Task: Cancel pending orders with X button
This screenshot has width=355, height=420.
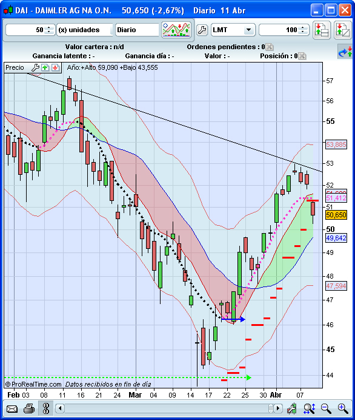Action: tap(270, 47)
